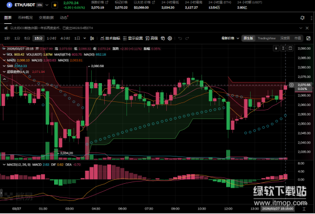
Task: Toggle the depth chart view option
Action: point(285,38)
